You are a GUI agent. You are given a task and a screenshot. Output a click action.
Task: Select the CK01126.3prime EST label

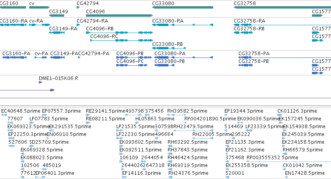pyautogui.click(x=297, y=111)
